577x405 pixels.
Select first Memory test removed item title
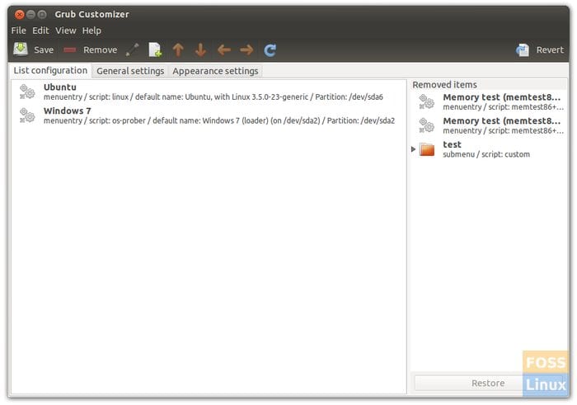click(x=501, y=97)
